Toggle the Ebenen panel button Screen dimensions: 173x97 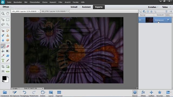(x=135, y=93)
